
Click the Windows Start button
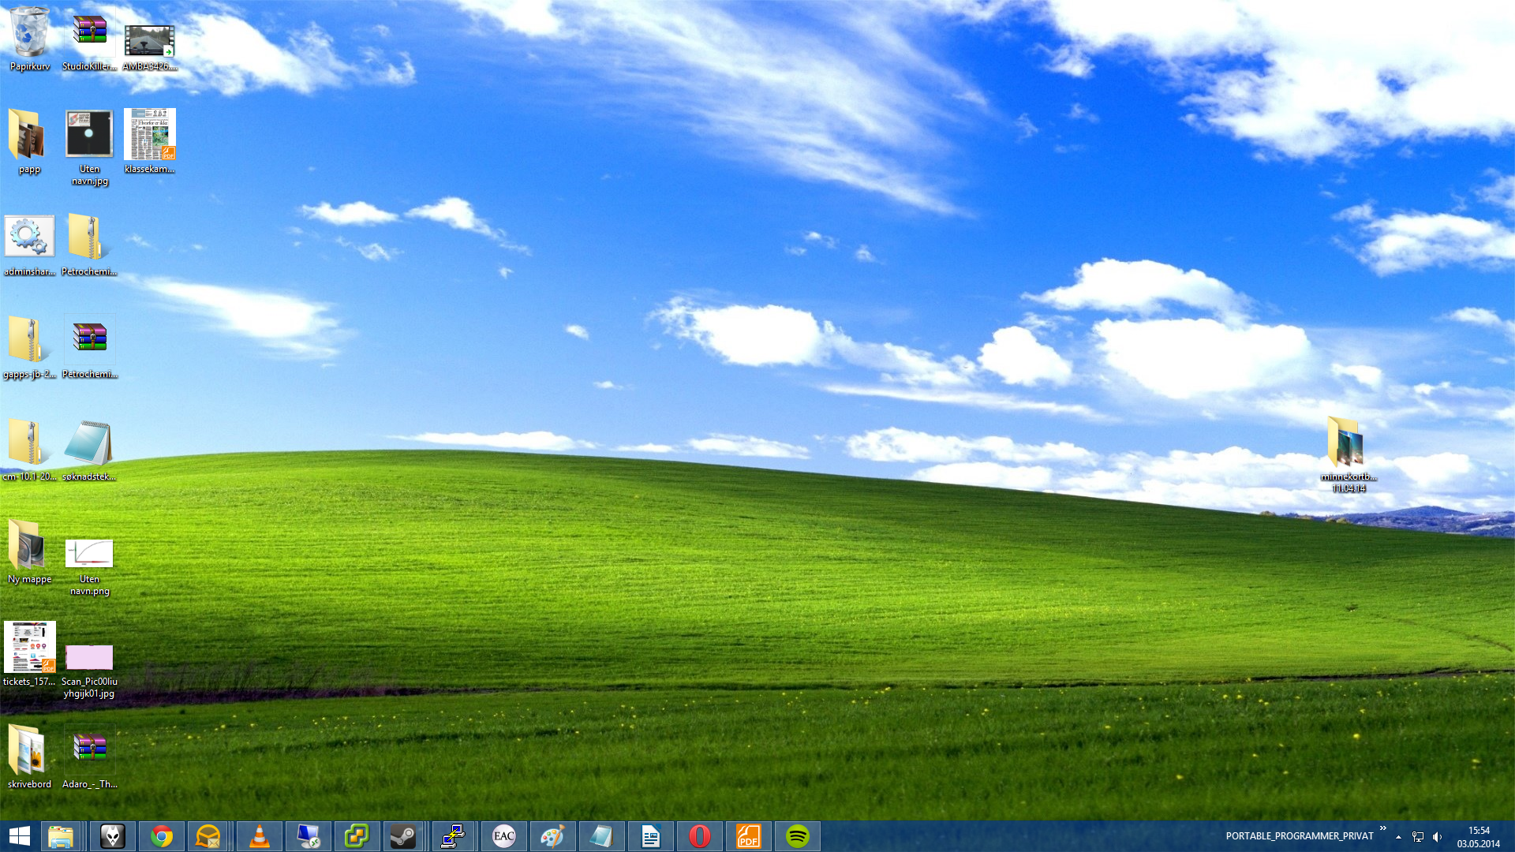point(20,836)
